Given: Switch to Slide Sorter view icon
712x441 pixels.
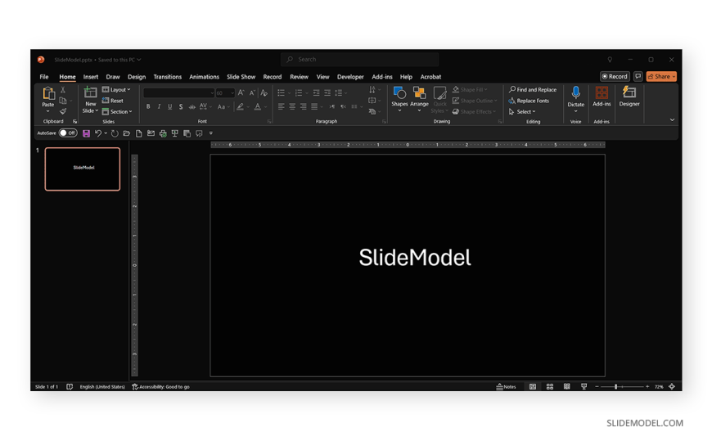Looking at the screenshot, I should [550, 386].
